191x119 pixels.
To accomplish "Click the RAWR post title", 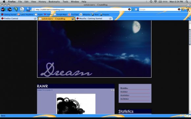I will coord(42,86).
